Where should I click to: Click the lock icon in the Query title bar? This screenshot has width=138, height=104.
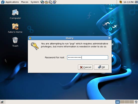(x=30, y=38)
